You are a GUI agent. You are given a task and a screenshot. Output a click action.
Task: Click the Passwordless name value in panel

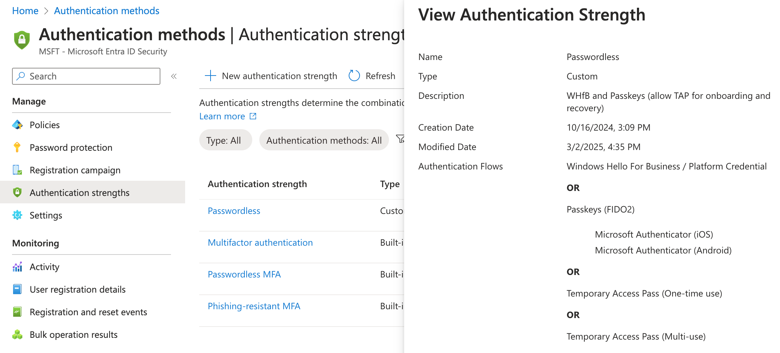(x=593, y=57)
